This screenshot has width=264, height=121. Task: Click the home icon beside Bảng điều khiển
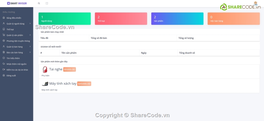click(4, 18)
